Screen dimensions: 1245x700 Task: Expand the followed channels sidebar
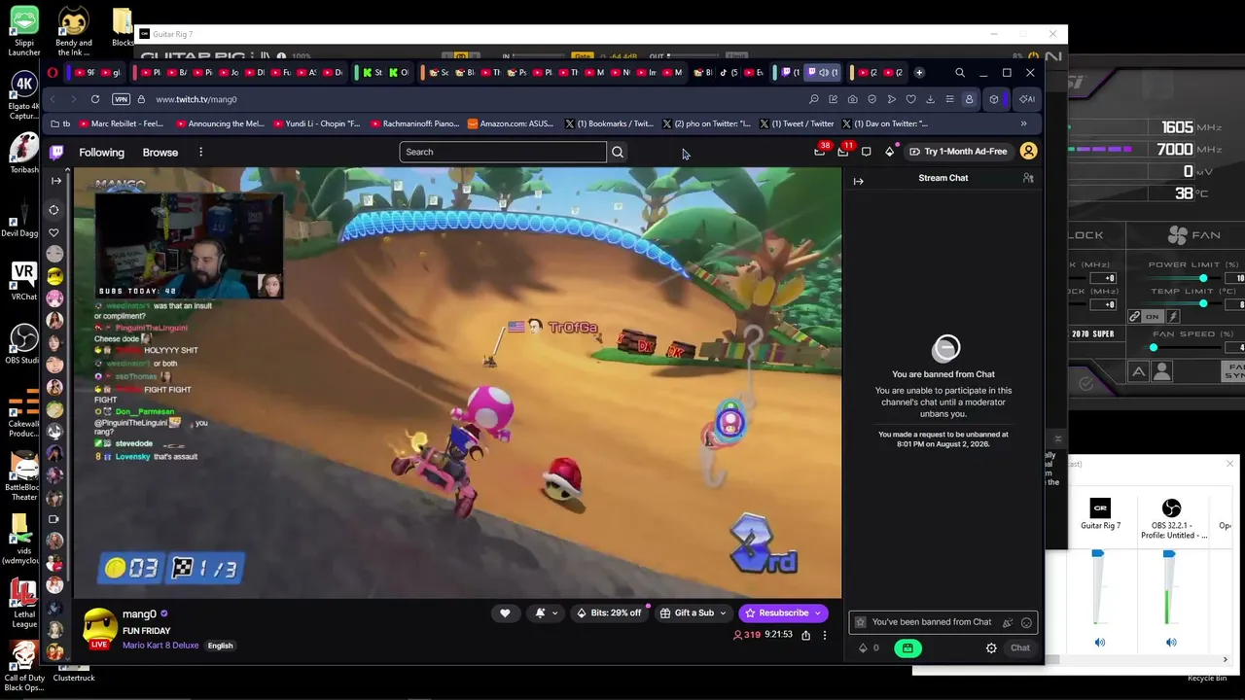coord(56,181)
